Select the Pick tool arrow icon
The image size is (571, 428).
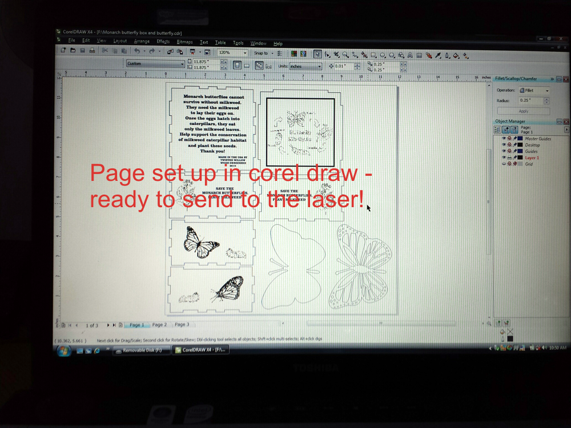pos(317,54)
